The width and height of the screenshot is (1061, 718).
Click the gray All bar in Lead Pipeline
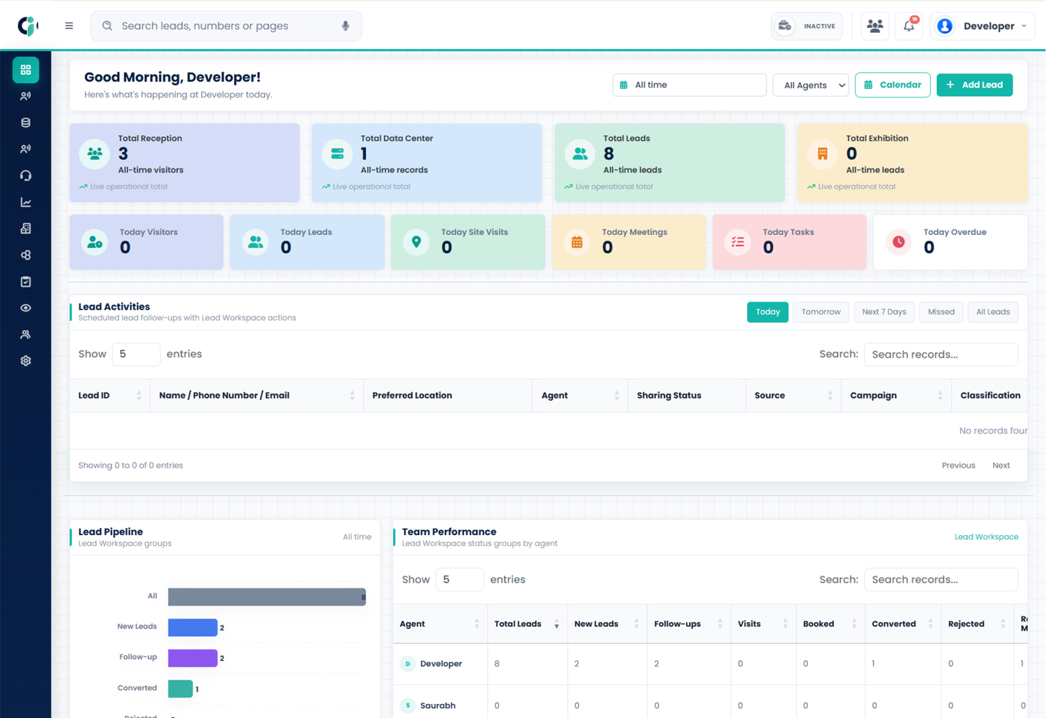(267, 597)
